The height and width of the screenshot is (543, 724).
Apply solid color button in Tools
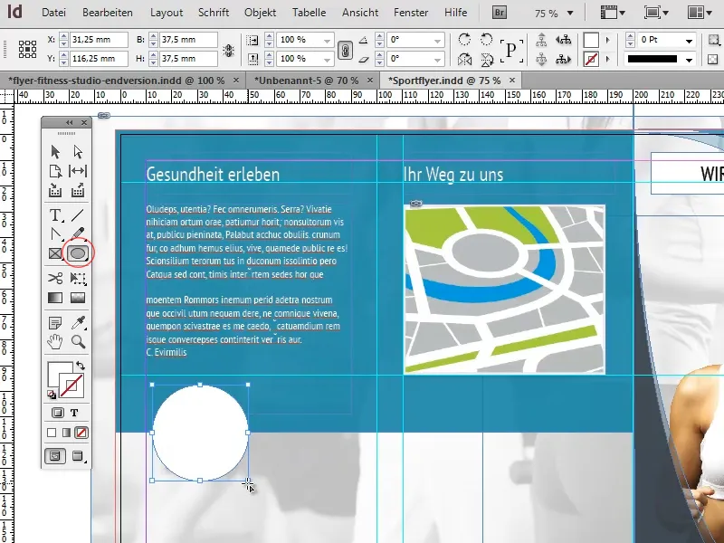click(x=52, y=433)
